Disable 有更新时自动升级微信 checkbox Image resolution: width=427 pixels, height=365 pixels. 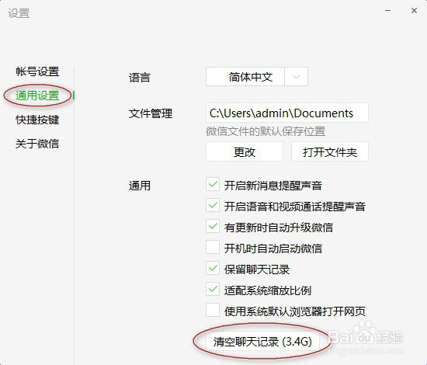click(213, 226)
